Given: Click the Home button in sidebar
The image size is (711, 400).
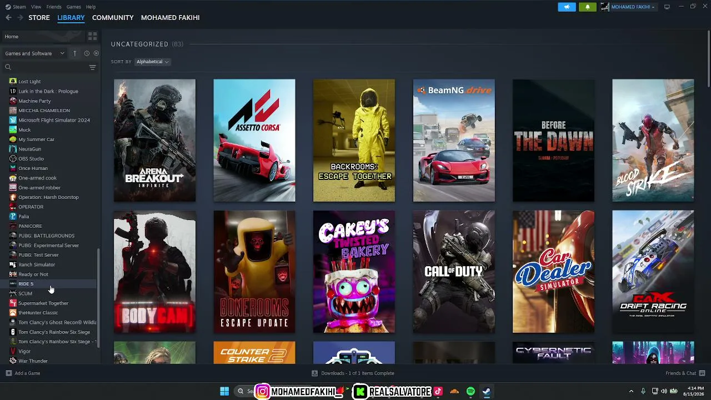Looking at the screenshot, I should (x=42, y=37).
